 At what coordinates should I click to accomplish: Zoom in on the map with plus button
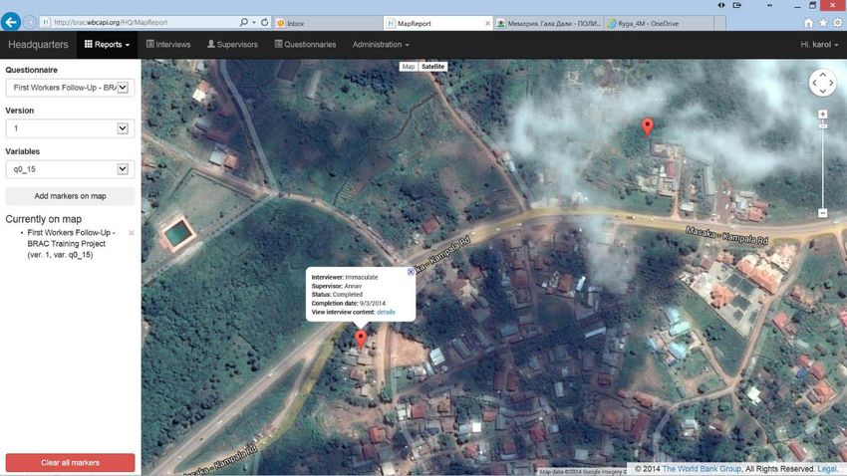pos(822,115)
